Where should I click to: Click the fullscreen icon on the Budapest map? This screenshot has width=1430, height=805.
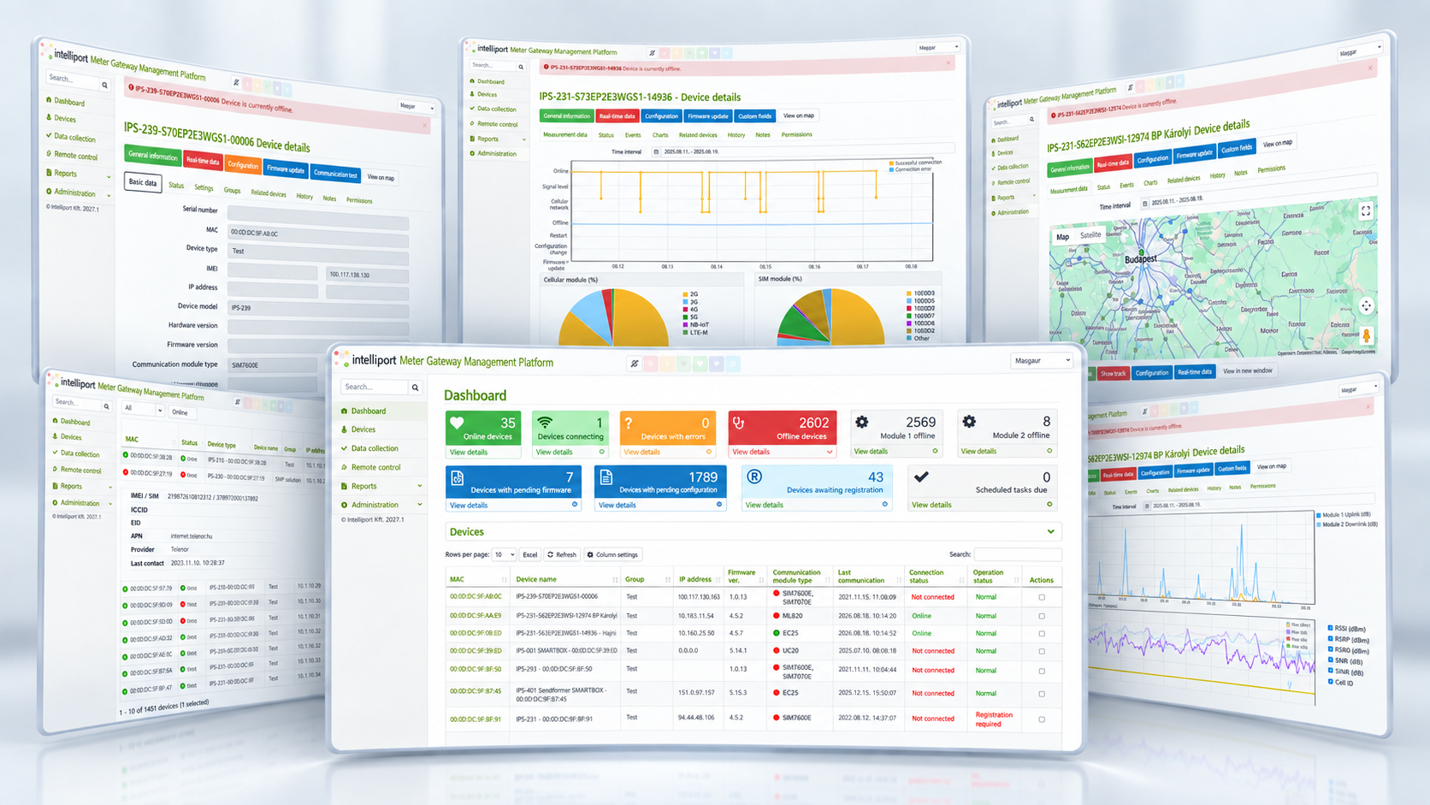(1366, 210)
